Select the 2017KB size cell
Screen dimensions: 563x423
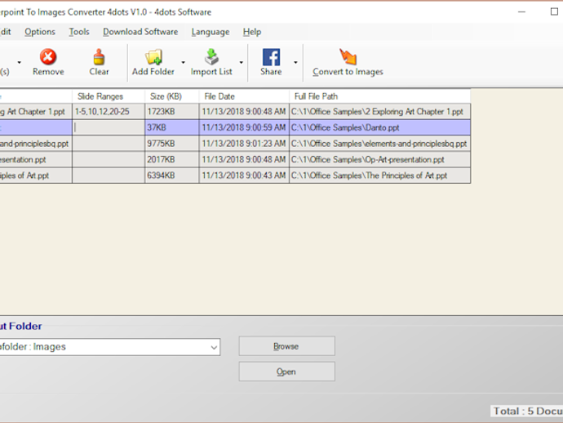pos(172,159)
